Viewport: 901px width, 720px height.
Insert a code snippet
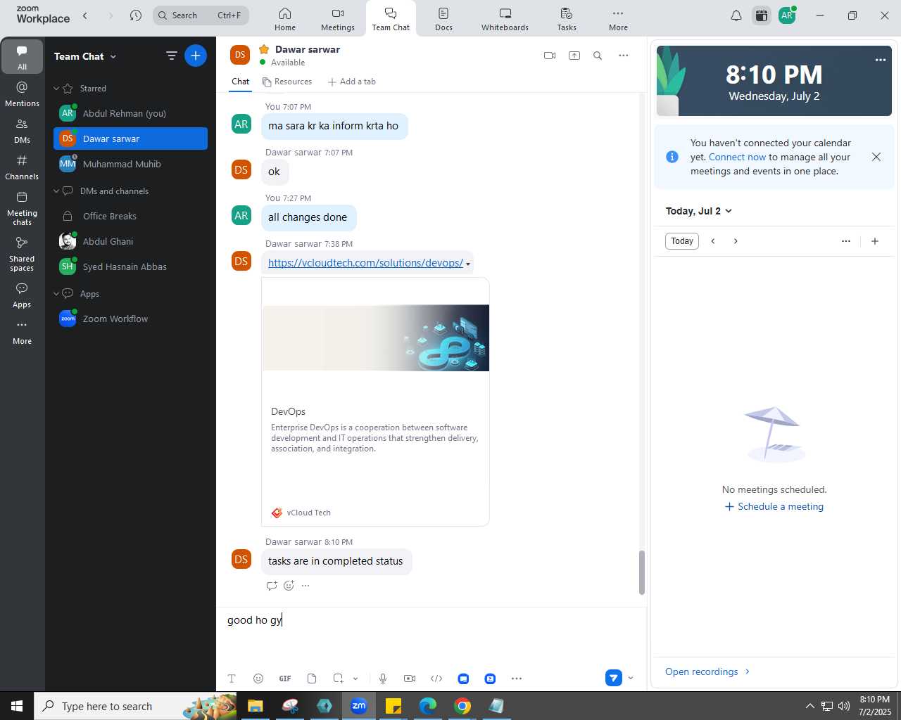click(436, 679)
